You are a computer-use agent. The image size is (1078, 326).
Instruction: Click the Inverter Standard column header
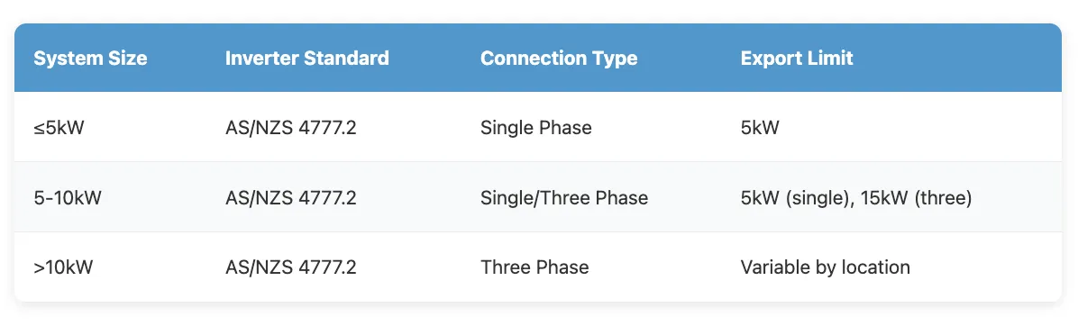coord(306,59)
